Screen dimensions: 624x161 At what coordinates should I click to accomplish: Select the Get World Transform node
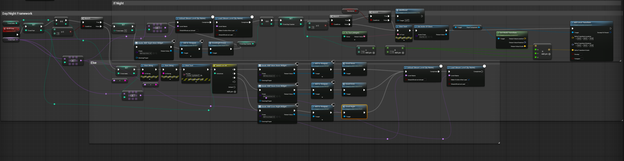(512, 40)
